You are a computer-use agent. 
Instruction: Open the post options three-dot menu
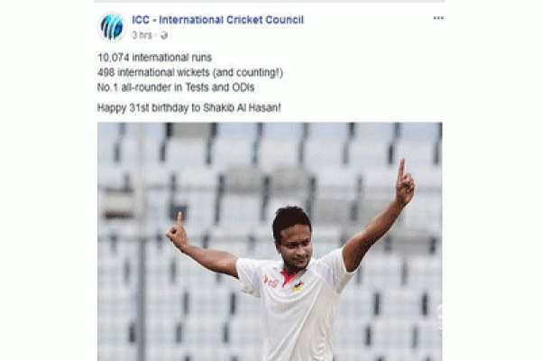438,18
